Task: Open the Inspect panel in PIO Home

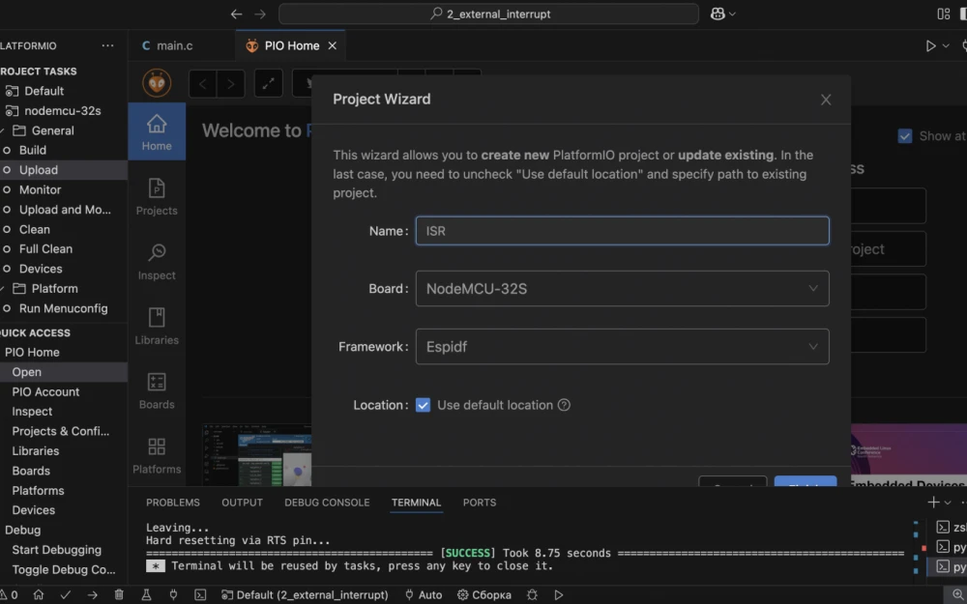Action: pos(156,260)
